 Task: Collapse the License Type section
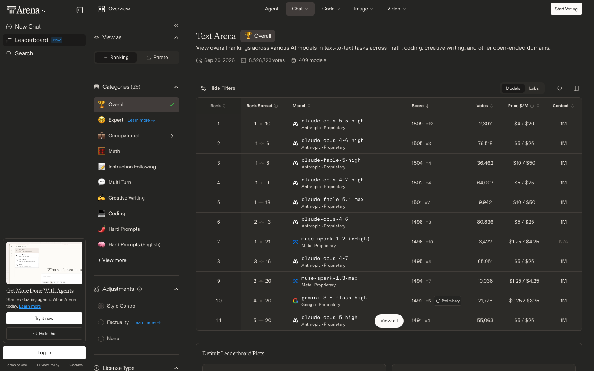(x=176, y=368)
